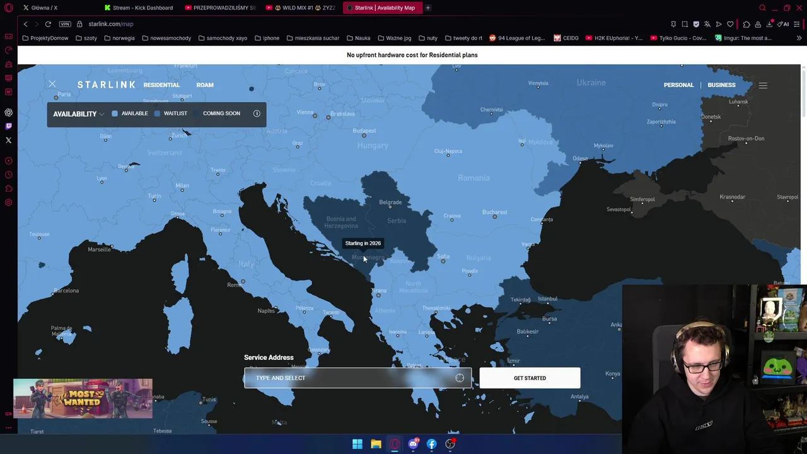The height and width of the screenshot is (454, 807).
Task: Click the AVAILABLE legend swatch
Action: click(115, 113)
